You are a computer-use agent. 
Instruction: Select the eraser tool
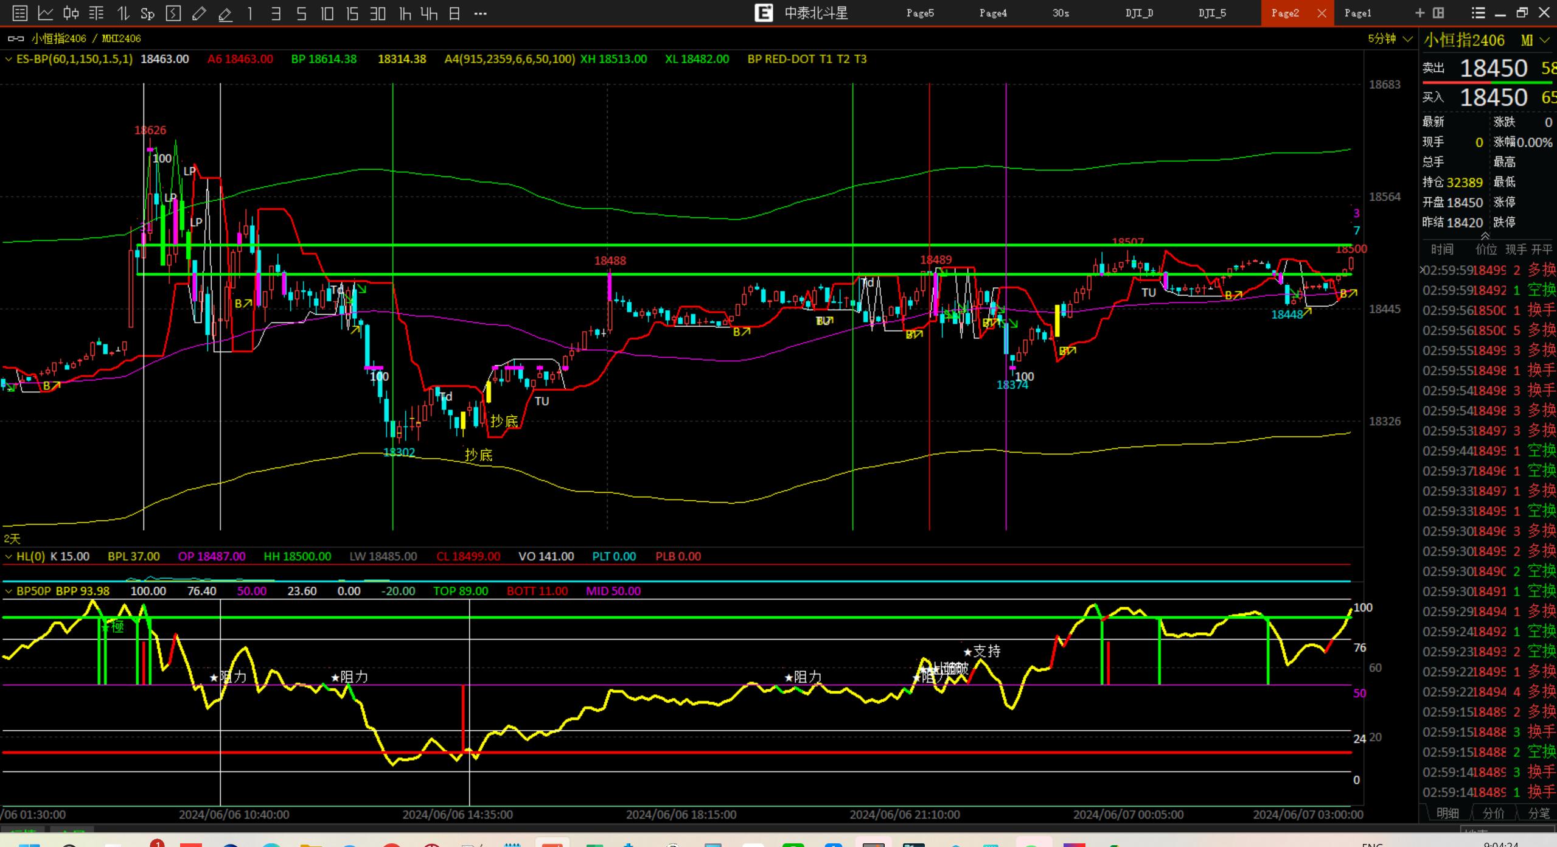(x=225, y=13)
